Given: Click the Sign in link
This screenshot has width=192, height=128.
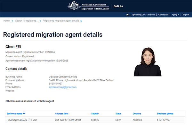Looking at the screenshot, I should (x=186, y=15).
